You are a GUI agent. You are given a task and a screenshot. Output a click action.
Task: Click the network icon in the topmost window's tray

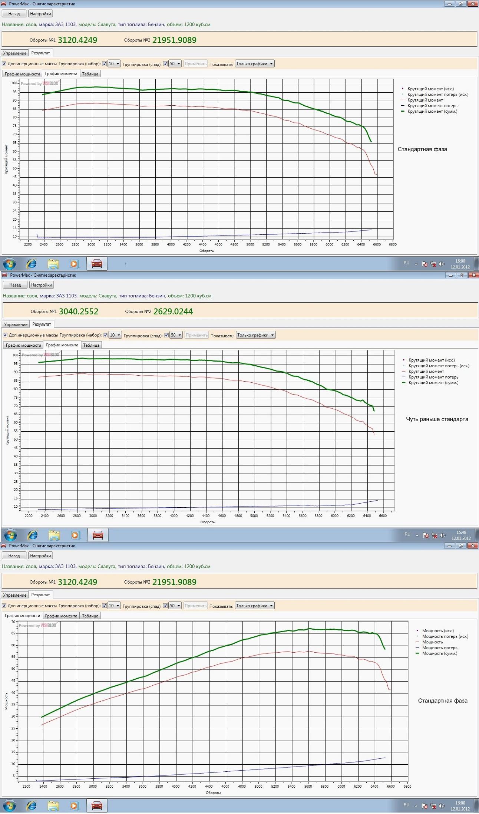pos(433,264)
